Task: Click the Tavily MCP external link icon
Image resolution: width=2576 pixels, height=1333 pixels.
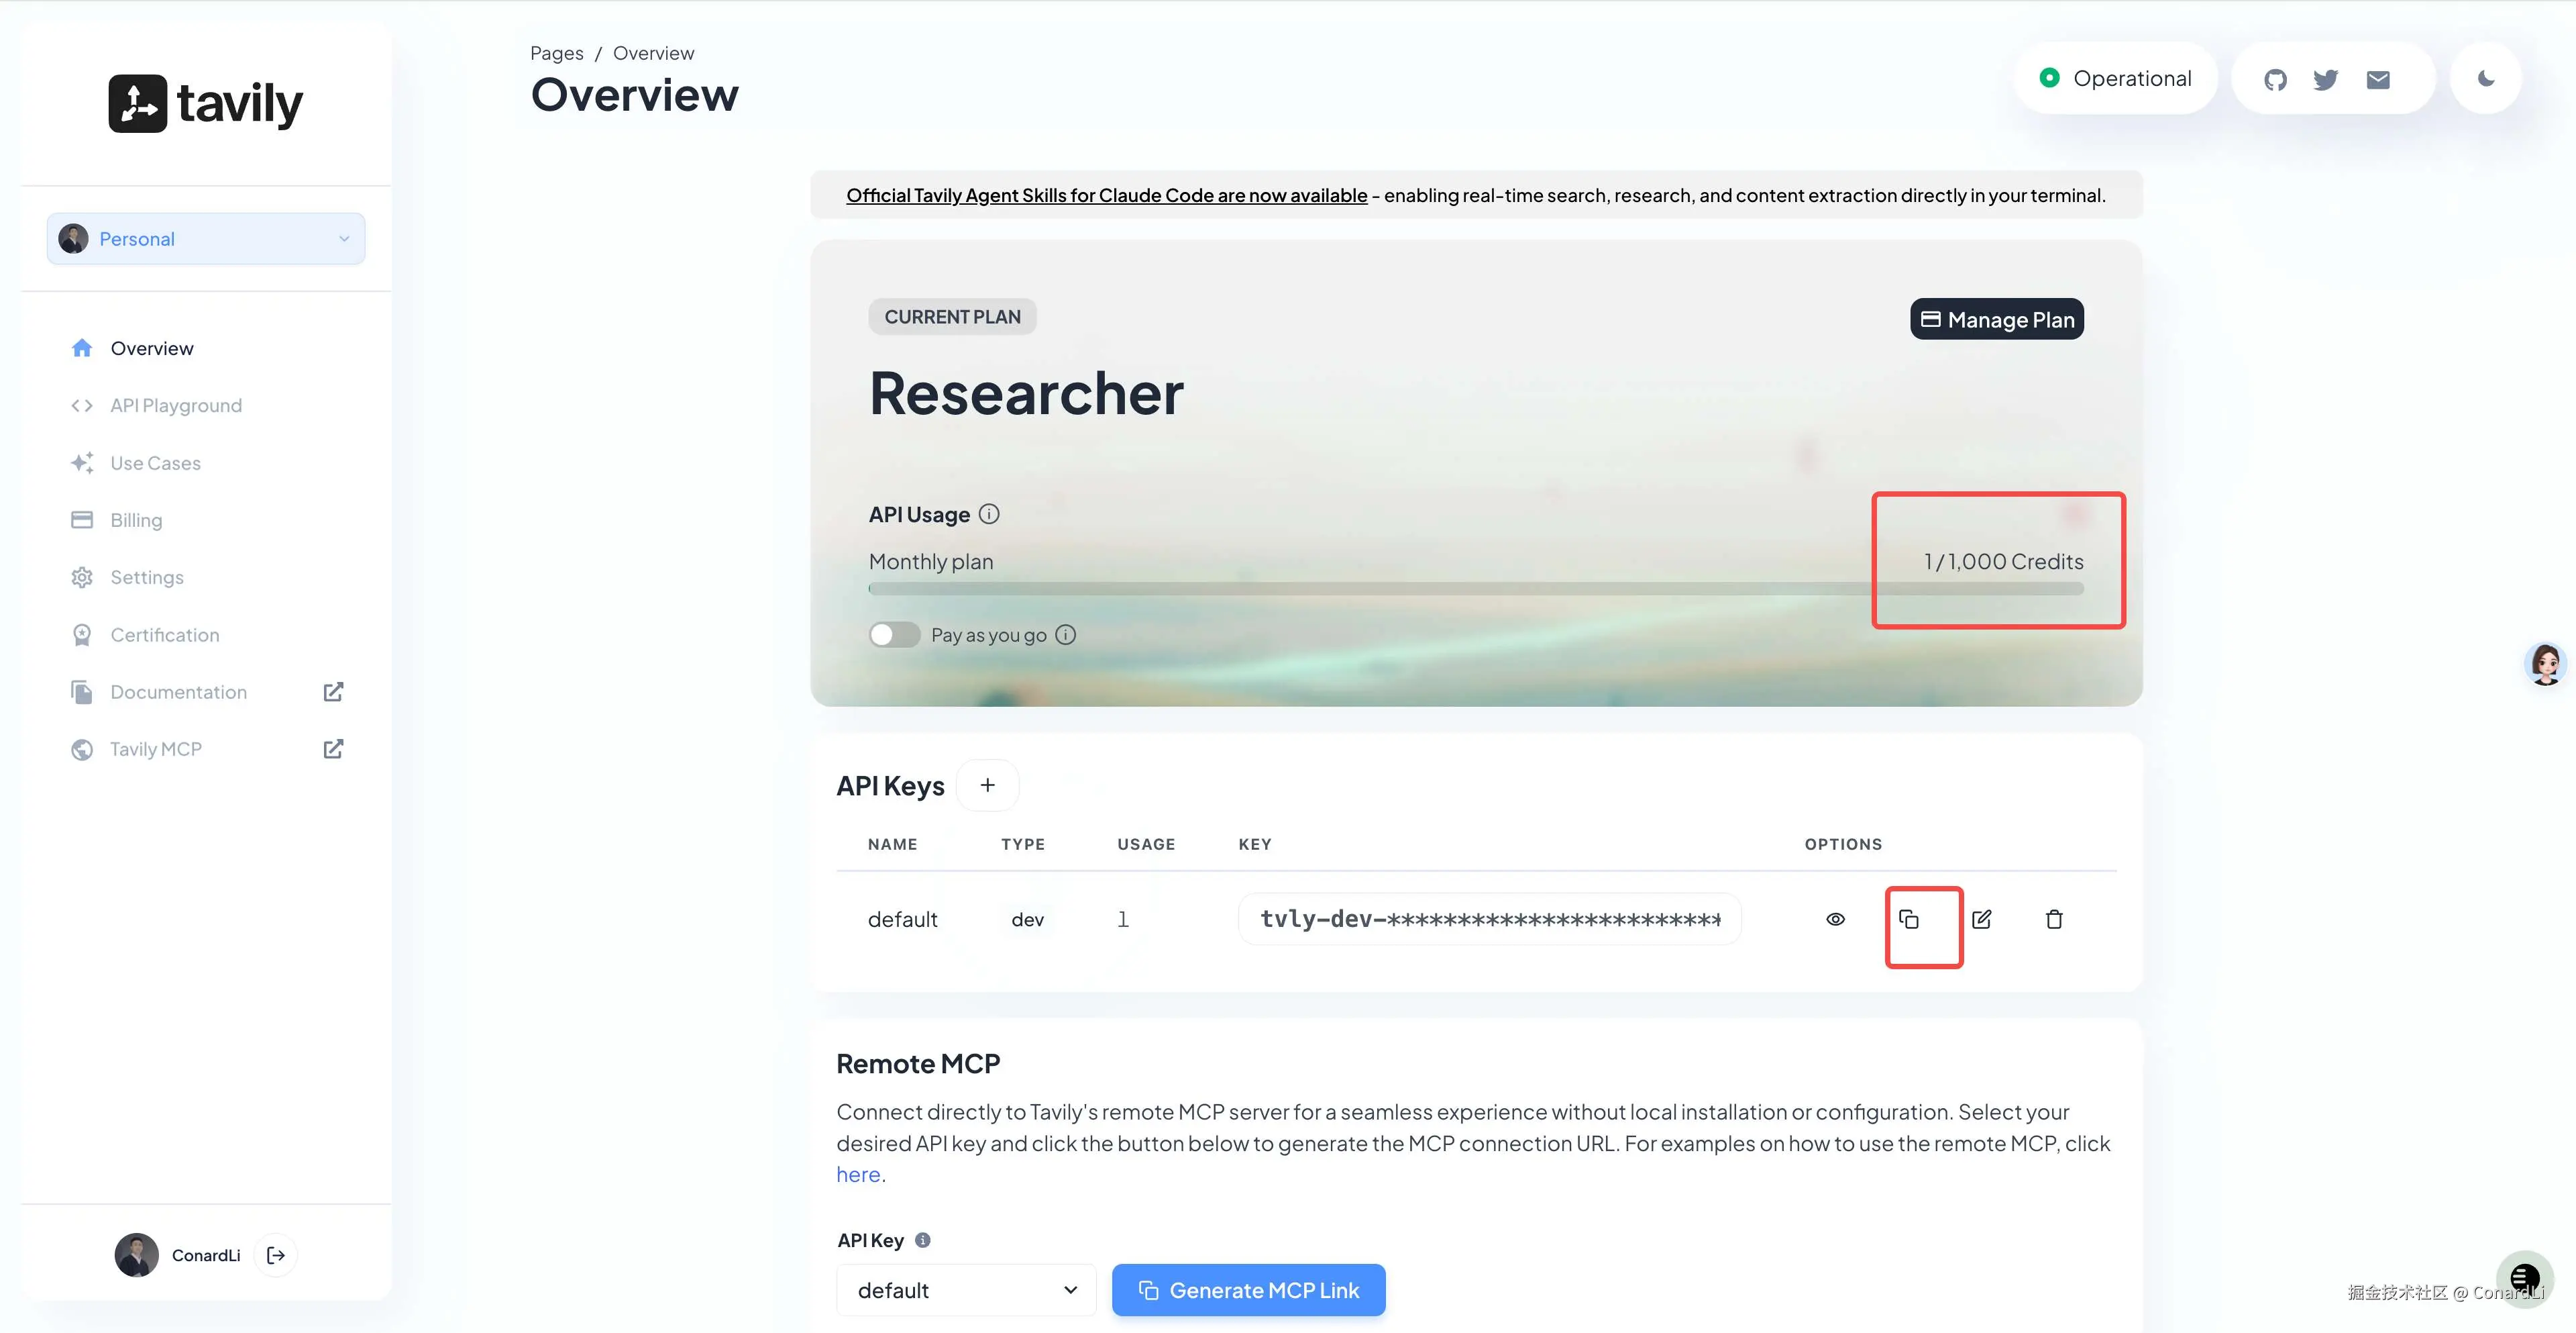Action: [x=333, y=748]
